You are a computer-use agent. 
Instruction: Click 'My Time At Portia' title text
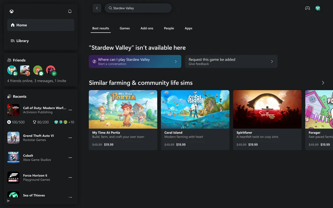106,133
